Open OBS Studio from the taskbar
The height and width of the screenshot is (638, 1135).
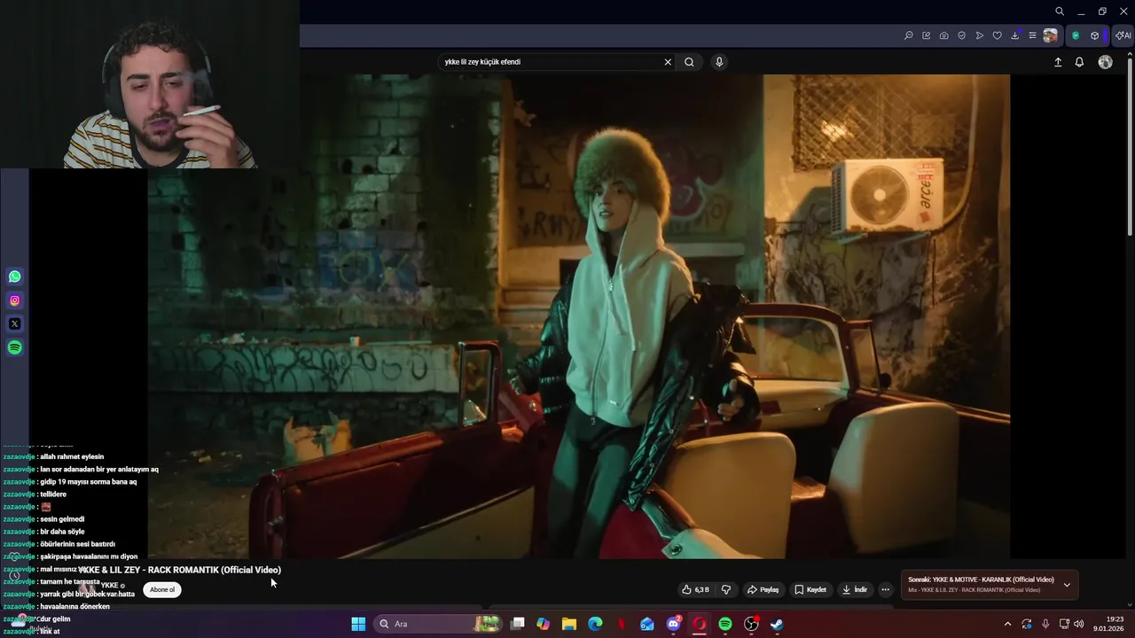[751, 624]
